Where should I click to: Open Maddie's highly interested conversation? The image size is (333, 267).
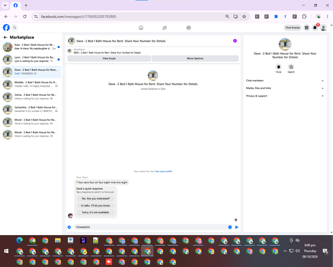point(31,84)
